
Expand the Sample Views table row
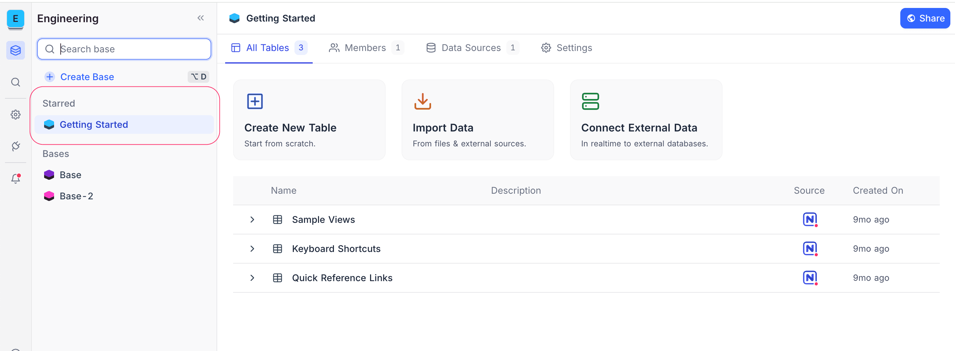click(x=252, y=220)
